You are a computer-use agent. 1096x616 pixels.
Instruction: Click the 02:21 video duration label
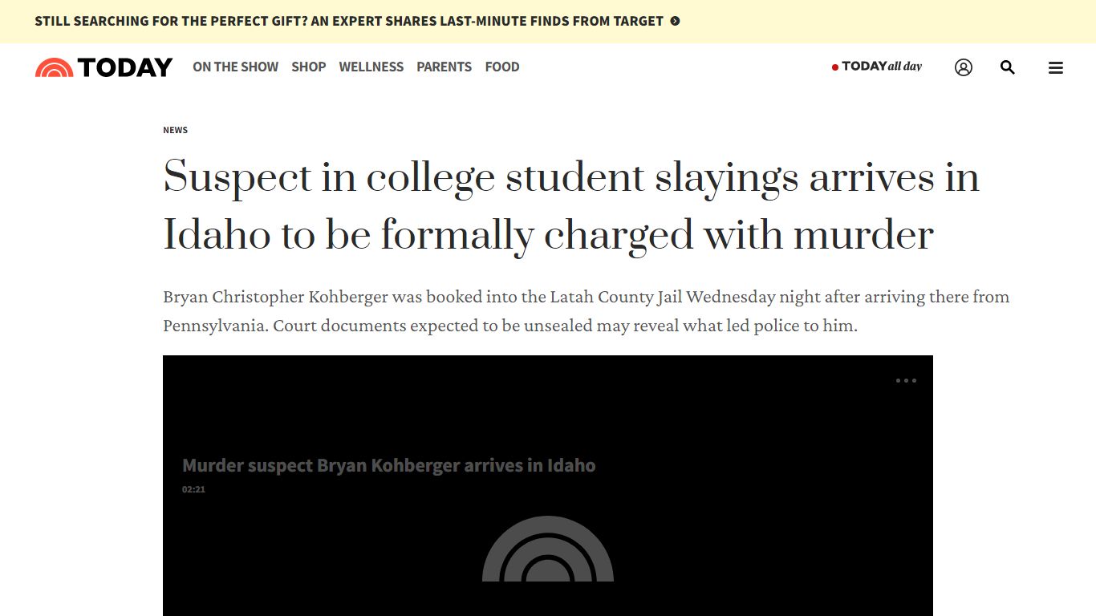(193, 489)
